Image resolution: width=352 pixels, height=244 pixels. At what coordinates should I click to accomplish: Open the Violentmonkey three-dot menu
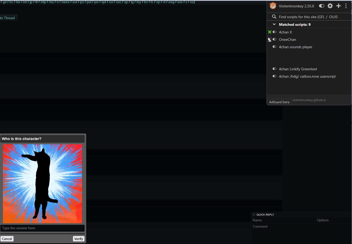[x=346, y=6]
